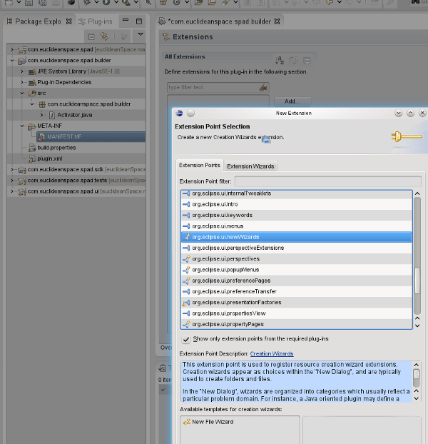Expand Plug-in Dependencies node

[x=22, y=82]
